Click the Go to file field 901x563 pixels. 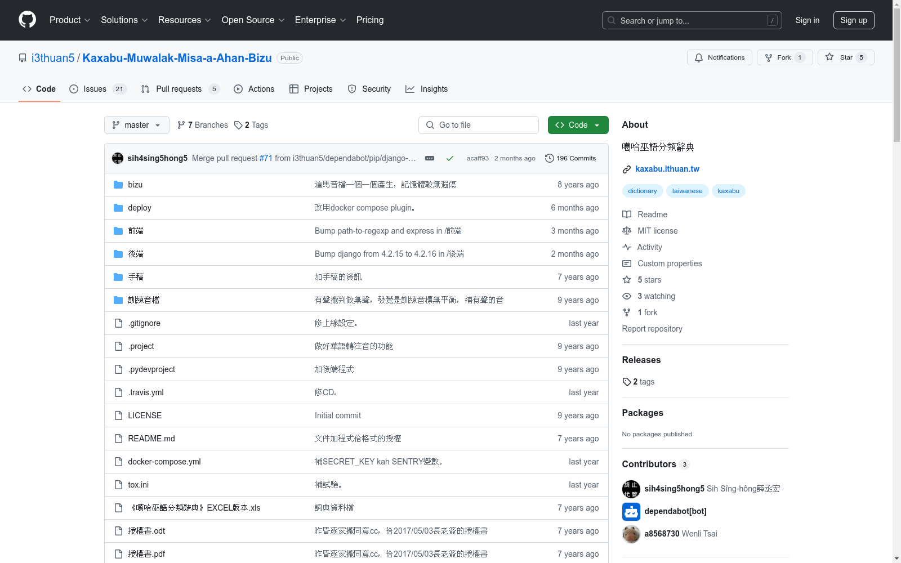(x=479, y=125)
